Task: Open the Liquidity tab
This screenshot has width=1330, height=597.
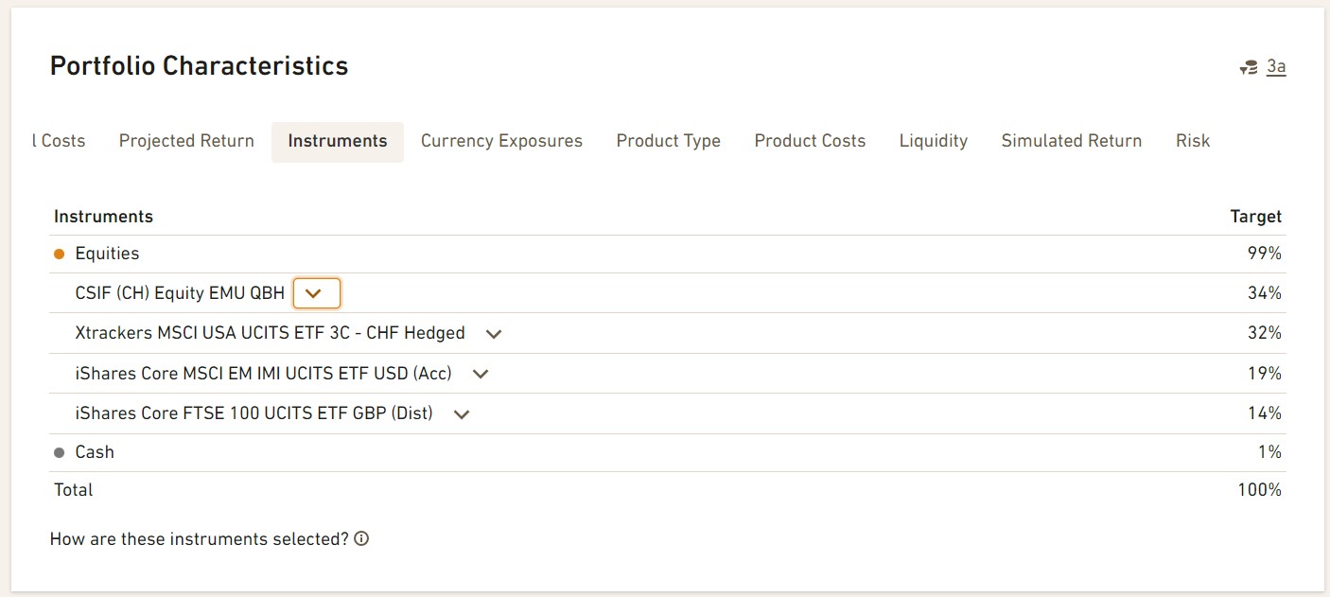Action: 933,141
